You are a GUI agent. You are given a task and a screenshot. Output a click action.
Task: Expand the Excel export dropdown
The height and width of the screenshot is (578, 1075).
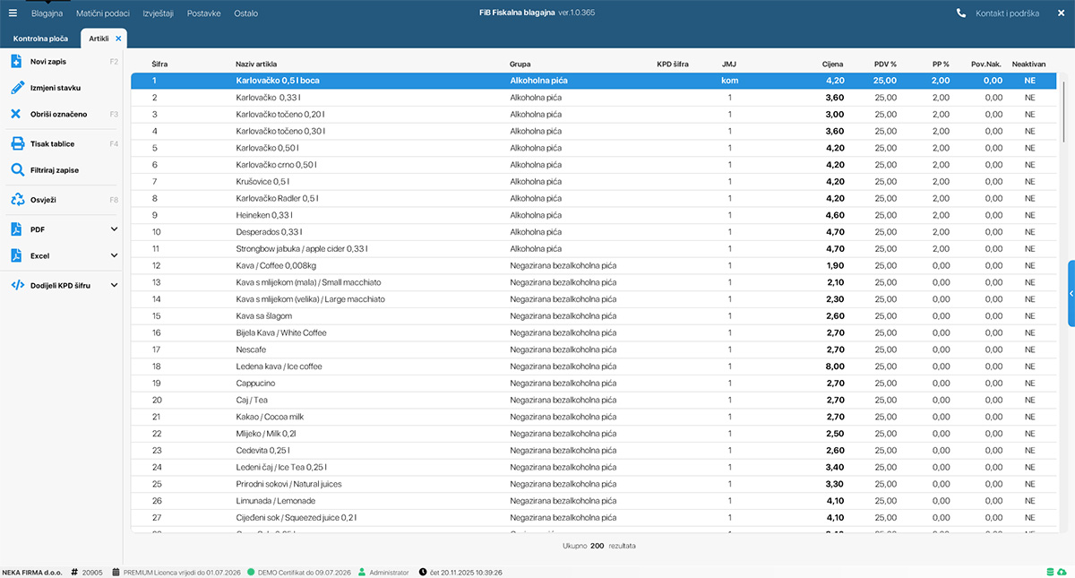(114, 255)
